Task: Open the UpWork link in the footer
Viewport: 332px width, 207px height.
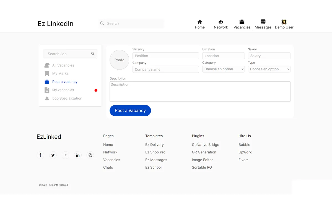Action: (245, 152)
